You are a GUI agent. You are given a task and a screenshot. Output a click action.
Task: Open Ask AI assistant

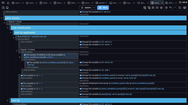tap(183, 2)
